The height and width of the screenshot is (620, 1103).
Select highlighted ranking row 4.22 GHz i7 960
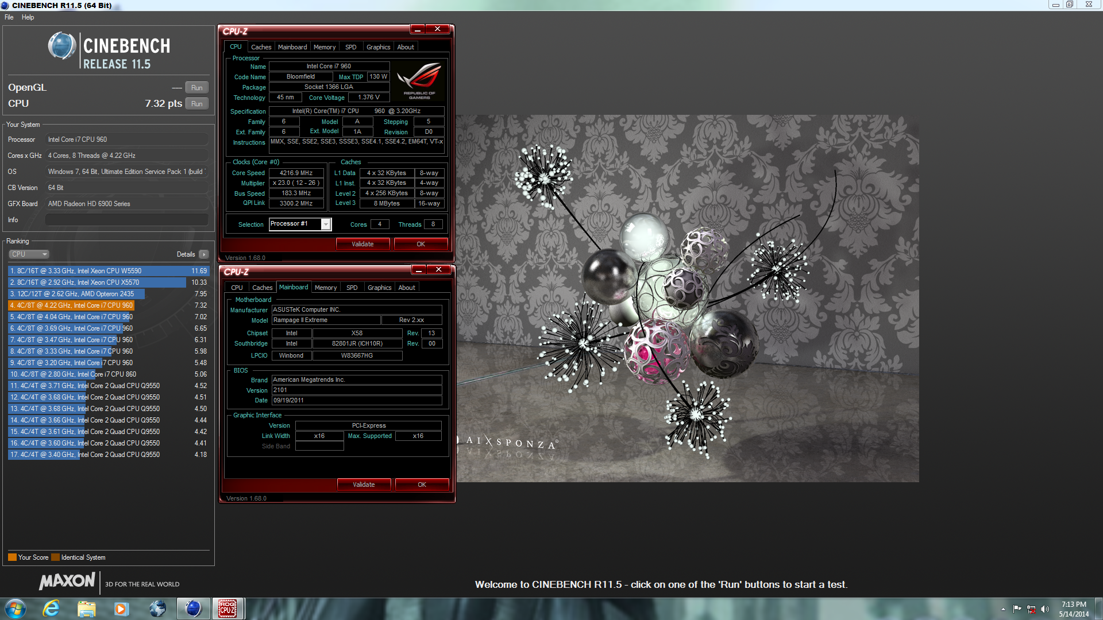point(109,305)
